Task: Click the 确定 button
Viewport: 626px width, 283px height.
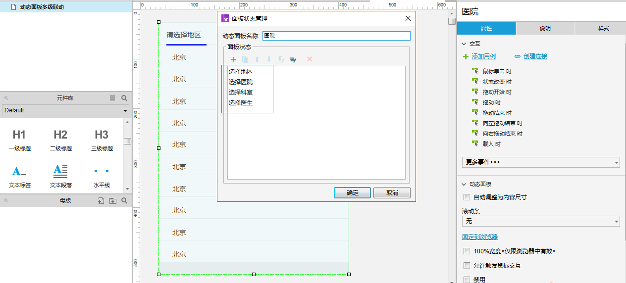Action: (353, 193)
